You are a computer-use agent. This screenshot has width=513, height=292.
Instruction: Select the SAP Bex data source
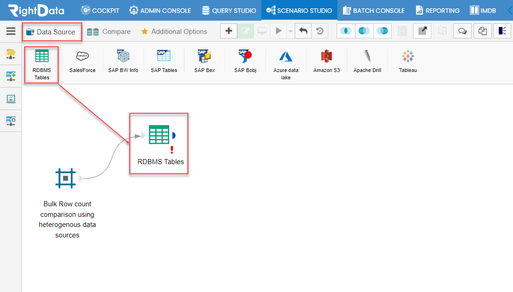click(204, 61)
